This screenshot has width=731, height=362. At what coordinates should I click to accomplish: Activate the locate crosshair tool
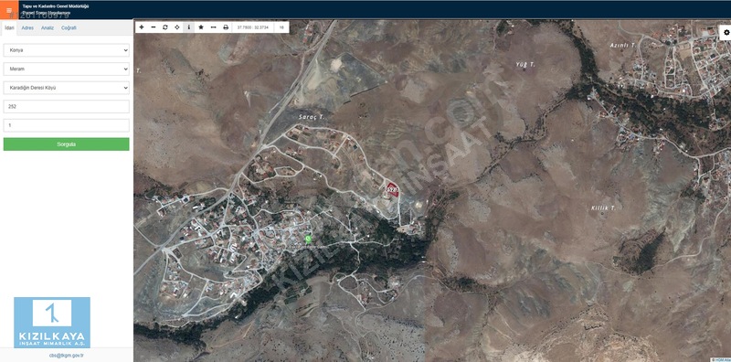[177, 27]
